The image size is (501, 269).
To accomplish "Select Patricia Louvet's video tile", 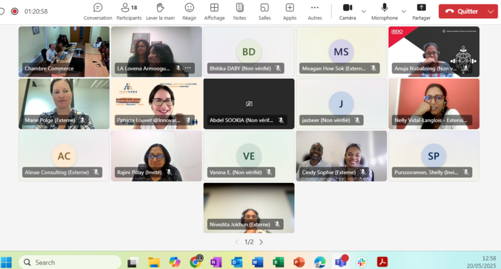I will 157,103.
